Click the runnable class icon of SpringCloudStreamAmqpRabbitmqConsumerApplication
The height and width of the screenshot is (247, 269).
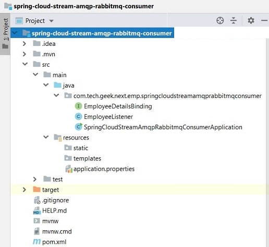[79, 127]
